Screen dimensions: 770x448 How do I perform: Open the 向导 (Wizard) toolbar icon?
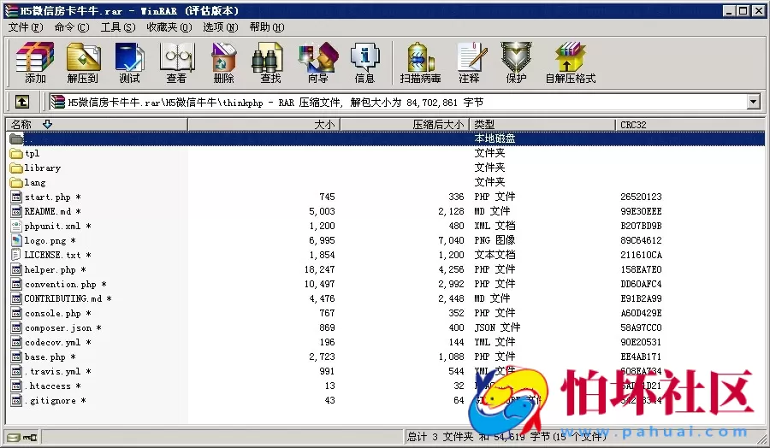(317, 62)
